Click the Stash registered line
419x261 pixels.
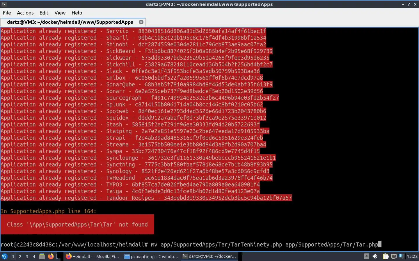coord(130,124)
